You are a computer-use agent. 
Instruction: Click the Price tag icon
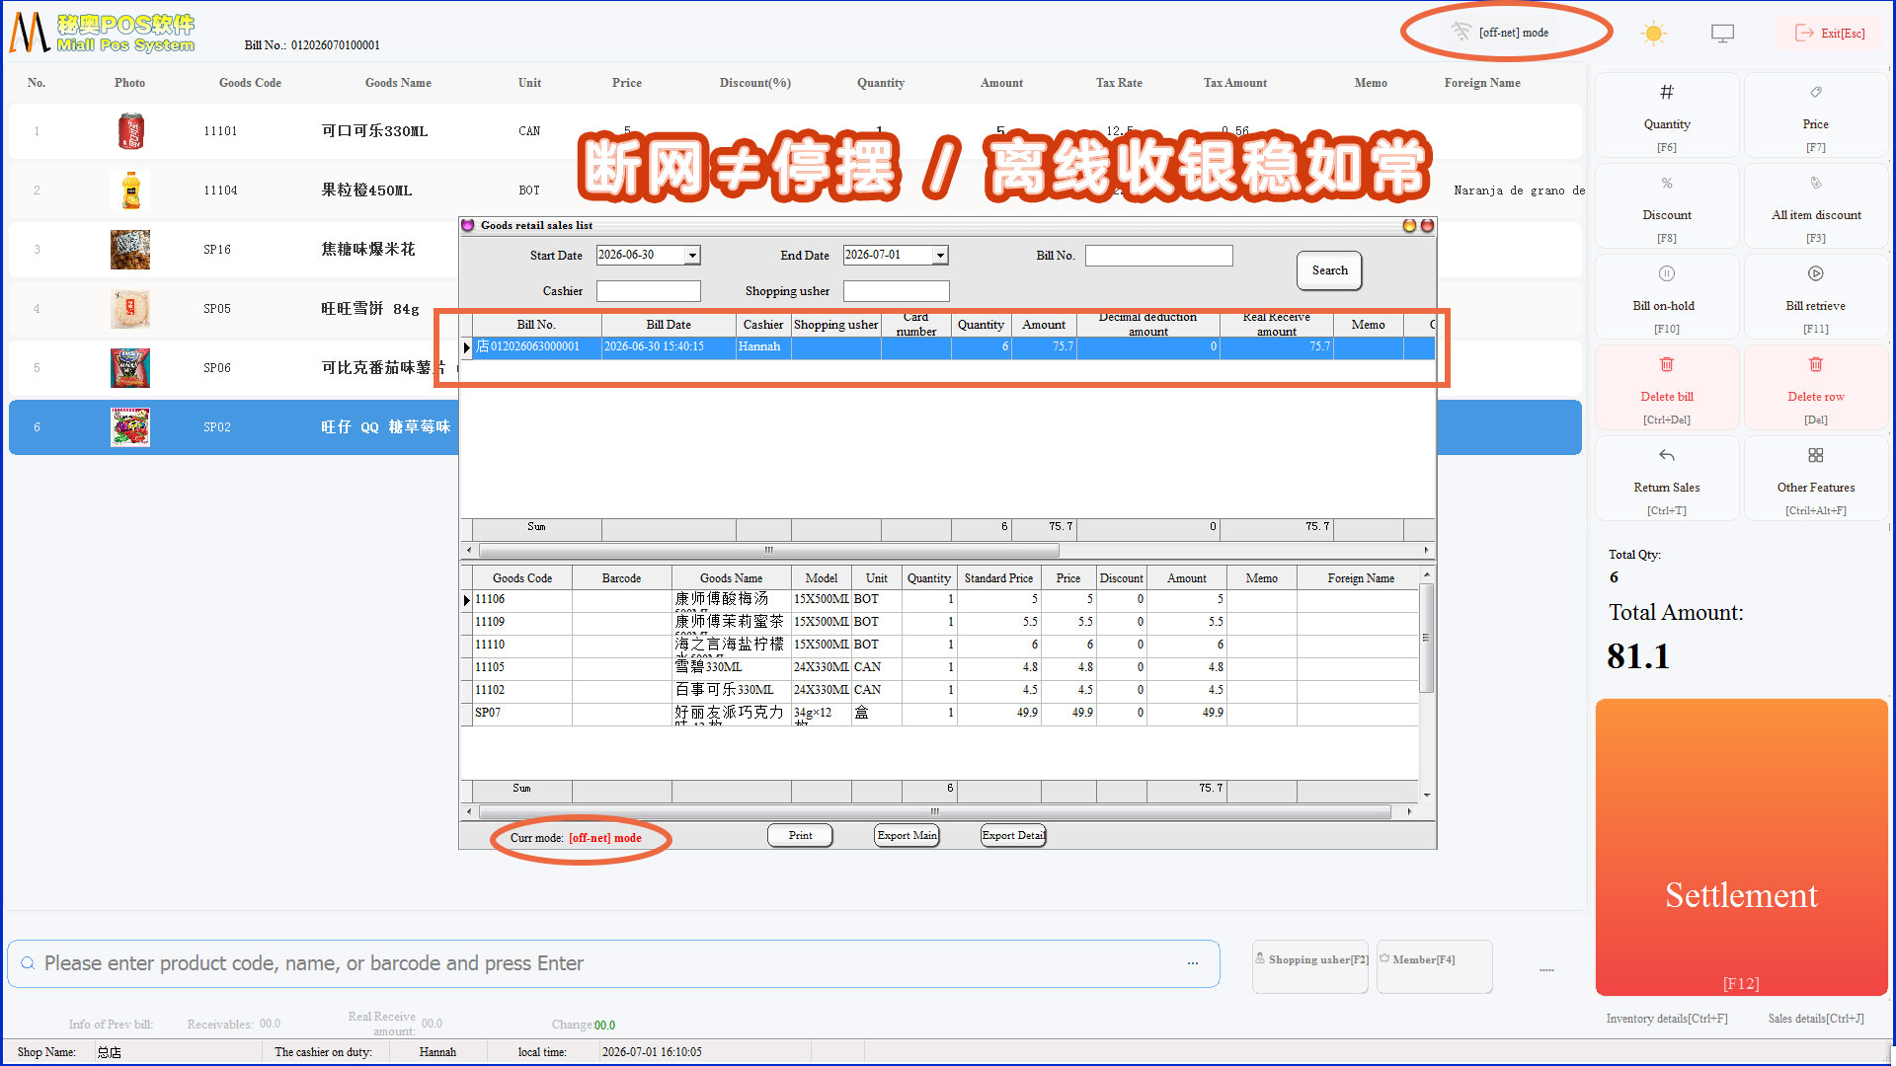click(1815, 93)
